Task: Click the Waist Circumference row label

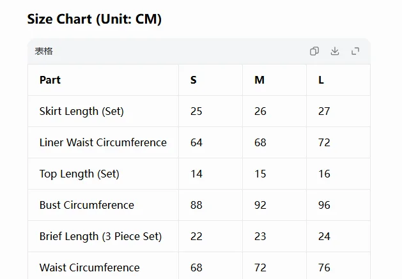Action: coord(89,268)
